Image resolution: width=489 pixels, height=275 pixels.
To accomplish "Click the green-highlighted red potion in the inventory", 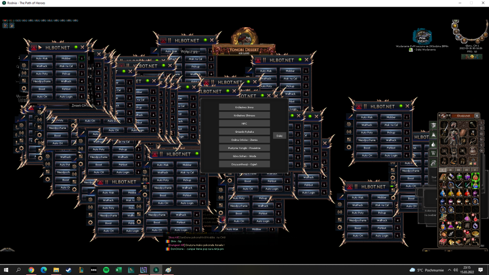I will [x=475, y=177].
